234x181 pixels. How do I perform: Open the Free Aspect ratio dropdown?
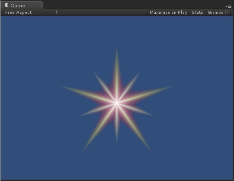click(x=31, y=13)
